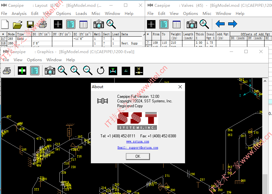Viewport: 272px width, 194px height.
Task: Select 'Rest. Supp' data cell in row 318
Action: (131, 43)
